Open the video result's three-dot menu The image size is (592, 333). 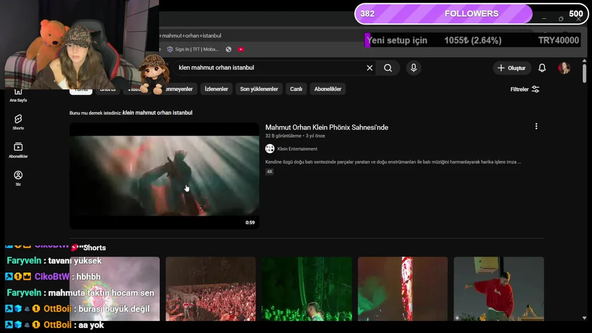coord(536,126)
